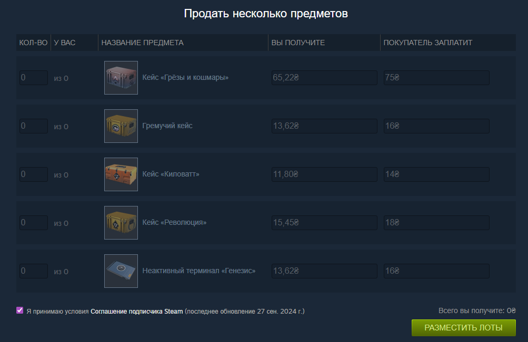Click the 11,80₴ you-receive price field
Image resolution: width=528 pixels, height=342 pixels.
coord(324,174)
